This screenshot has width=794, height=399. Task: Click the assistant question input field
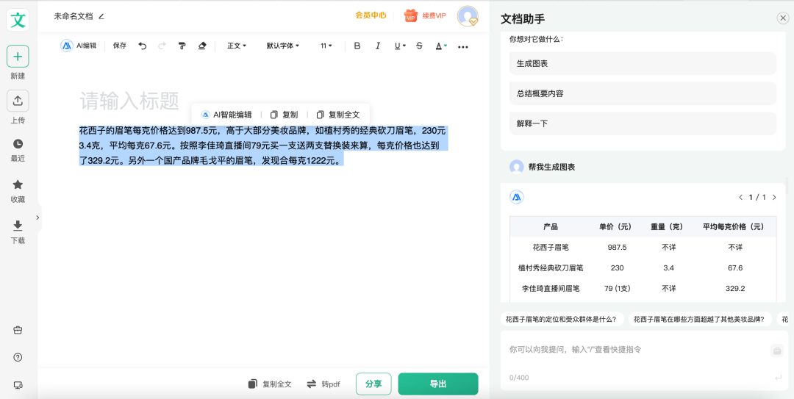pyautogui.click(x=632, y=350)
